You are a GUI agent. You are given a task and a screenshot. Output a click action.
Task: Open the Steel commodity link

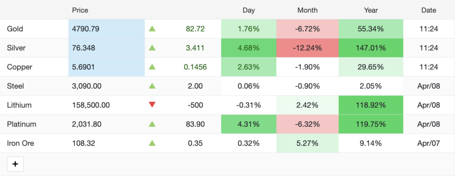pos(16,86)
